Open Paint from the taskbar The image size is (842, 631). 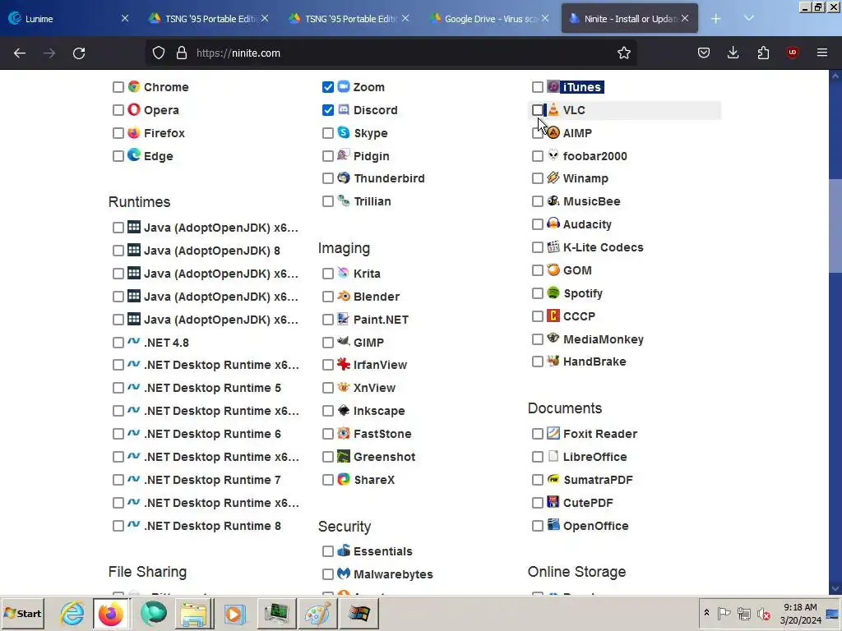317,613
